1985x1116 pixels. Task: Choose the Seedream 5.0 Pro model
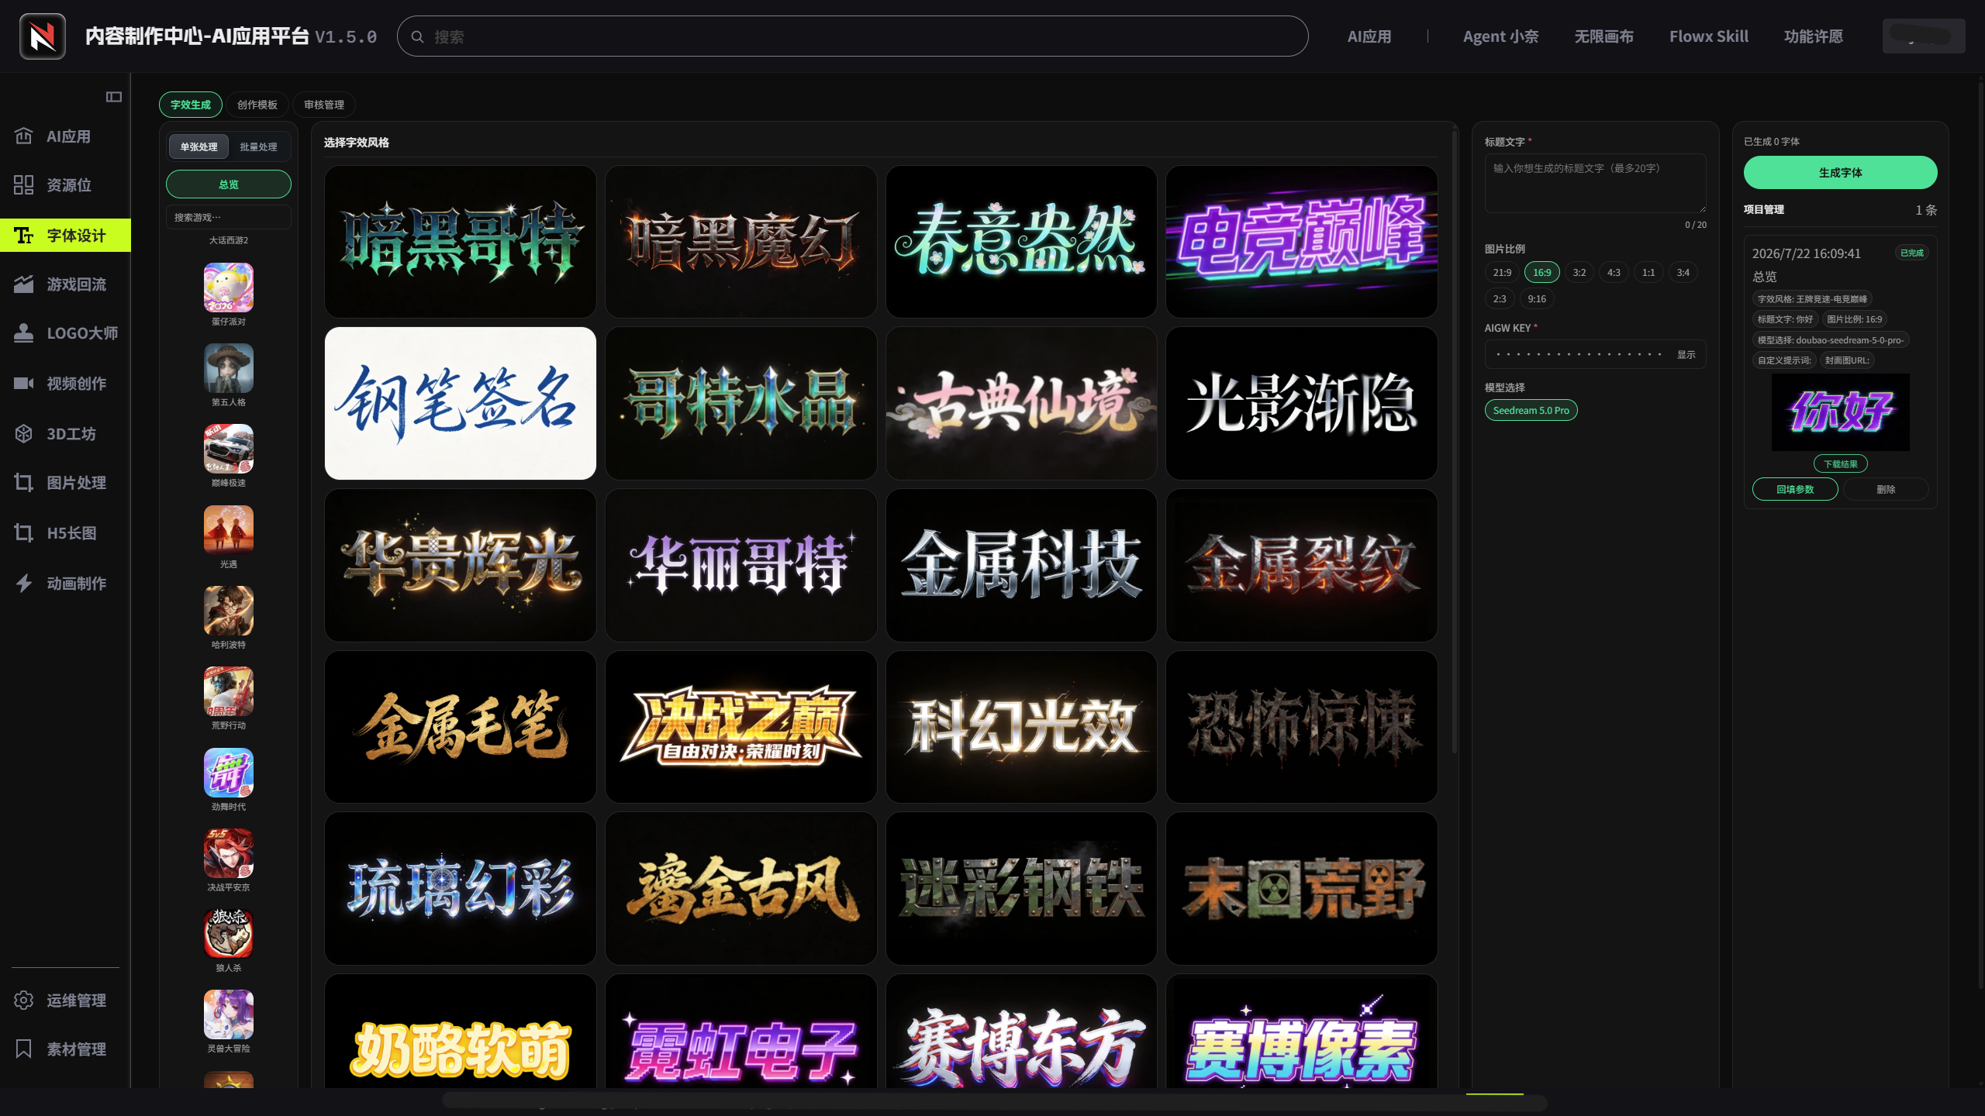[x=1531, y=410]
